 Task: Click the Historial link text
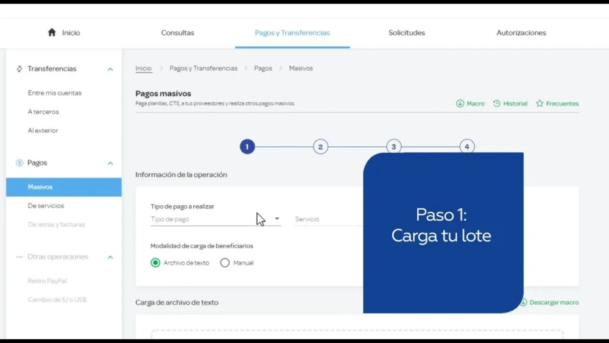tap(515, 104)
